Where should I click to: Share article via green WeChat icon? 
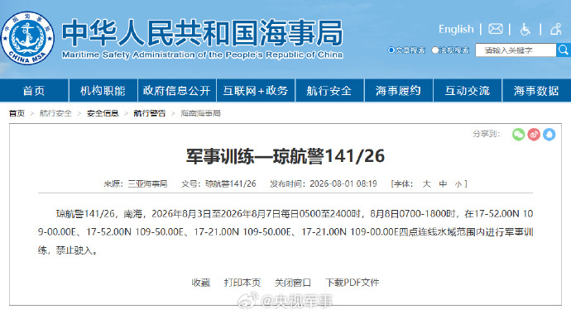point(518,135)
